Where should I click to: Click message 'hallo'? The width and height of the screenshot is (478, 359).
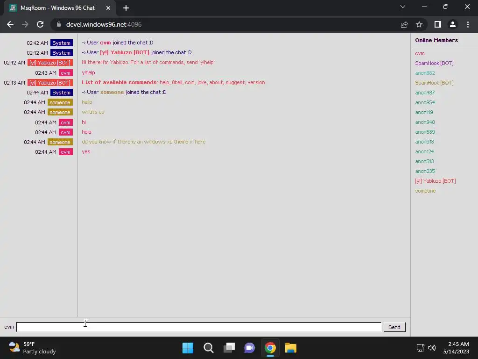click(87, 102)
